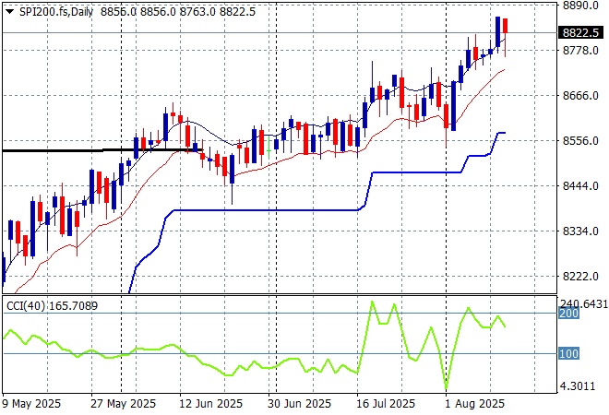This screenshot has height=415, width=609.
Task: Click the 240.6431 CCI scale maximum value
Action: pos(583,303)
